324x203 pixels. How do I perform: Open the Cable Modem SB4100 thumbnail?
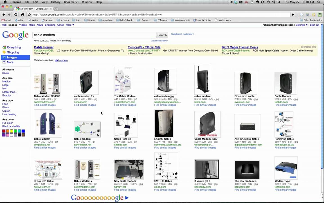coord(47,84)
